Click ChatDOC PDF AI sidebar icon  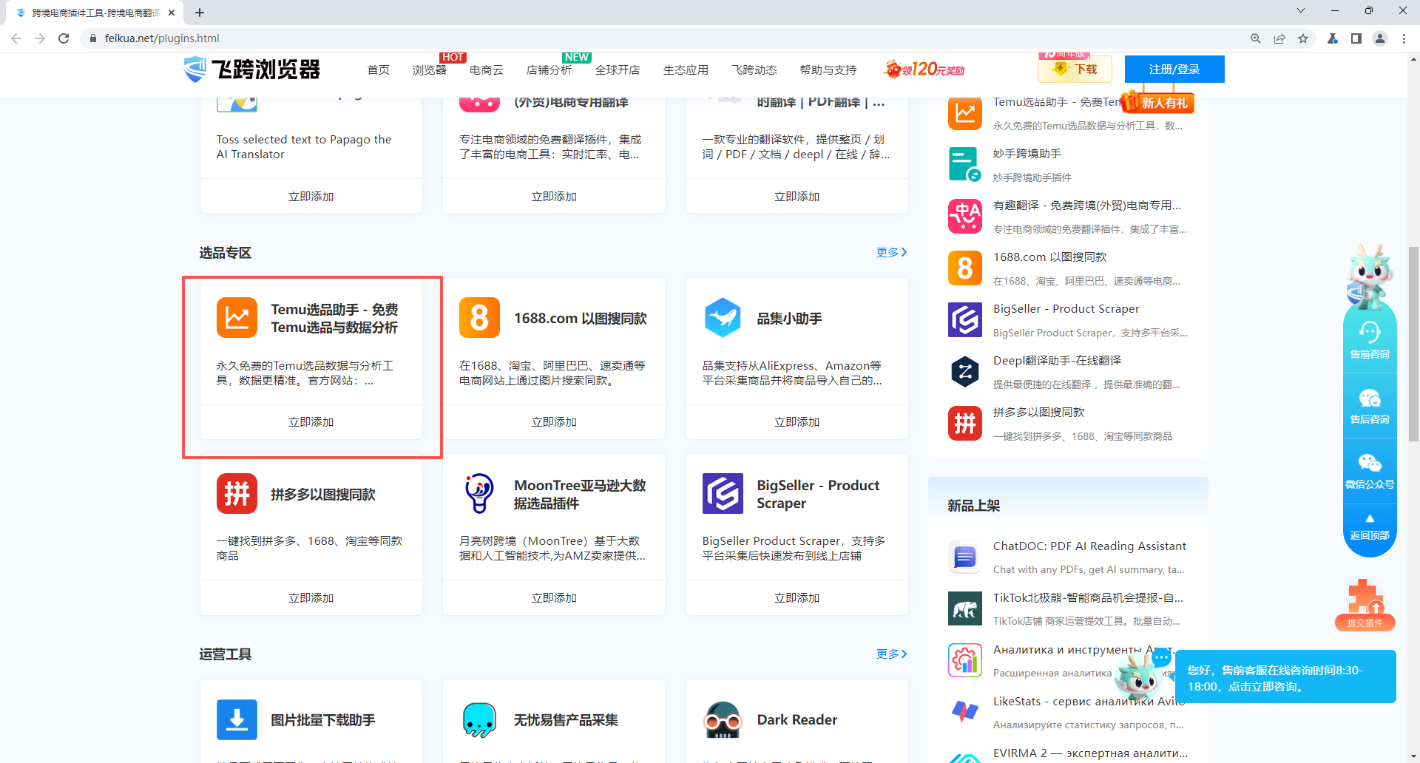pyautogui.click(x=965, y=557)
